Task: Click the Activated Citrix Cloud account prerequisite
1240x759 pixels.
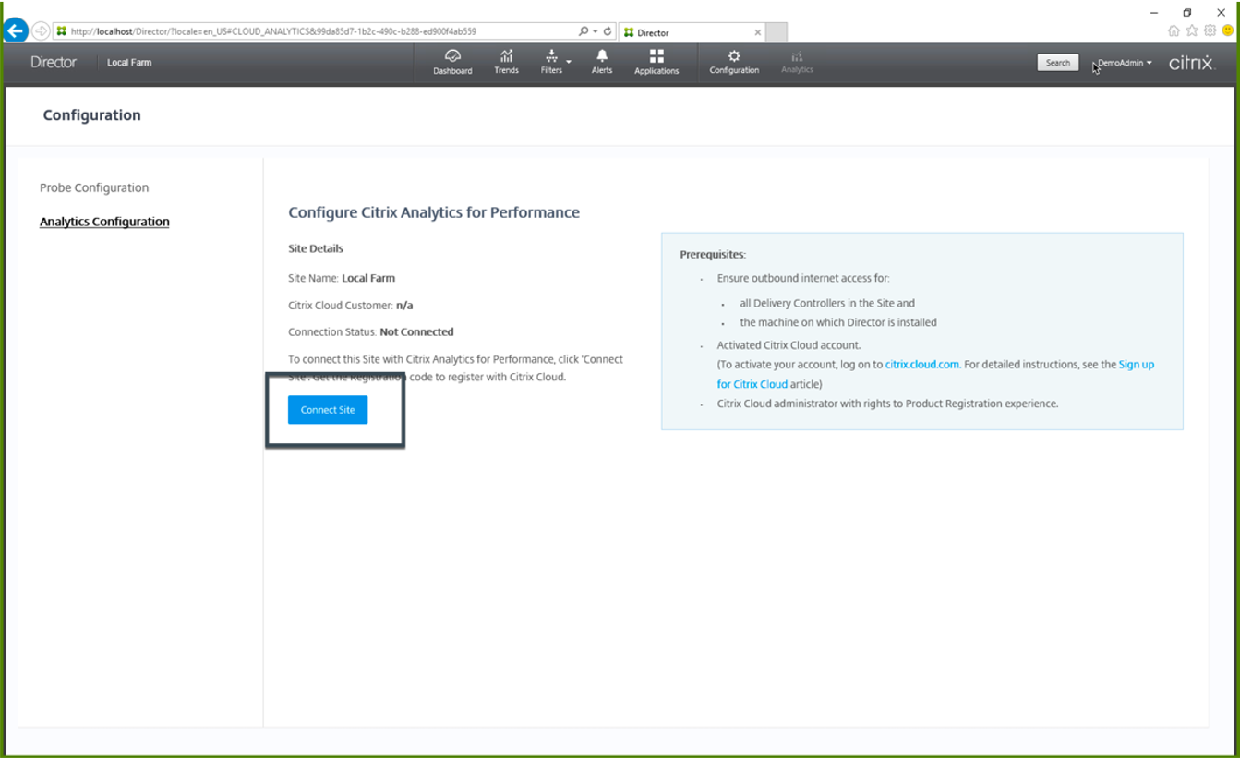Action: click(x=789, y=345)
